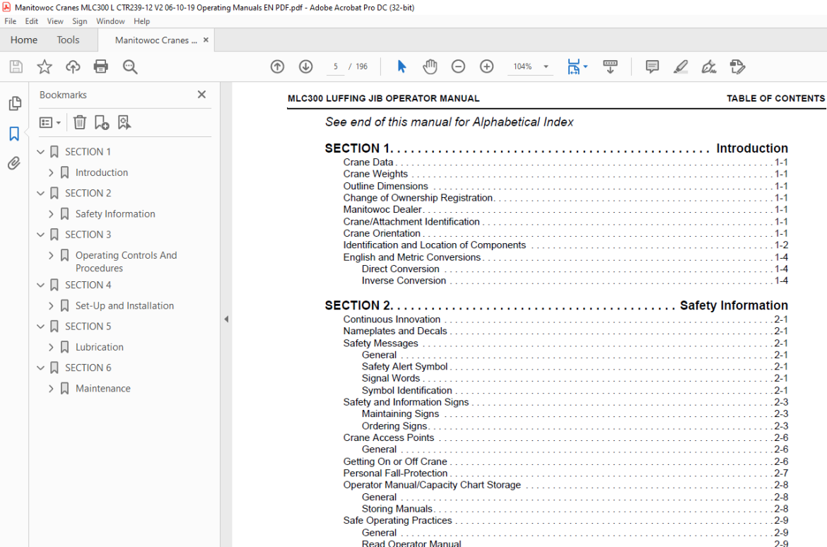This screenshot has height=547, width=827.
Task: Select the SECTION 3 bookmark label
Action: click(x=88, y=235)
